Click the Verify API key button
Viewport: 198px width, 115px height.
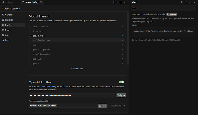pyautogui.click(x=121, y=95)
